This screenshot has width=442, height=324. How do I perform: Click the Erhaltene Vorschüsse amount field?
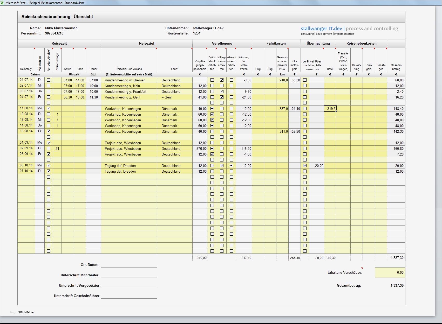390,272
